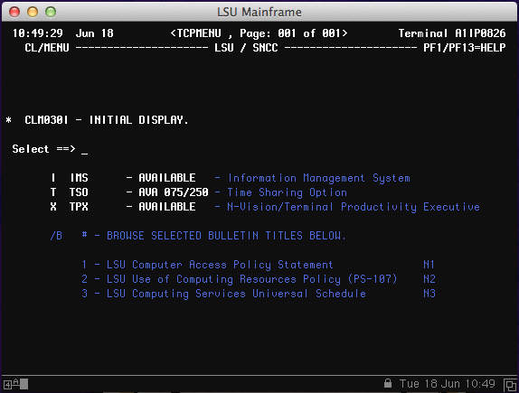The image size is (519, 393).
Task: Click the 10:49:29 time display at top
Action: [x=37, y=33]
